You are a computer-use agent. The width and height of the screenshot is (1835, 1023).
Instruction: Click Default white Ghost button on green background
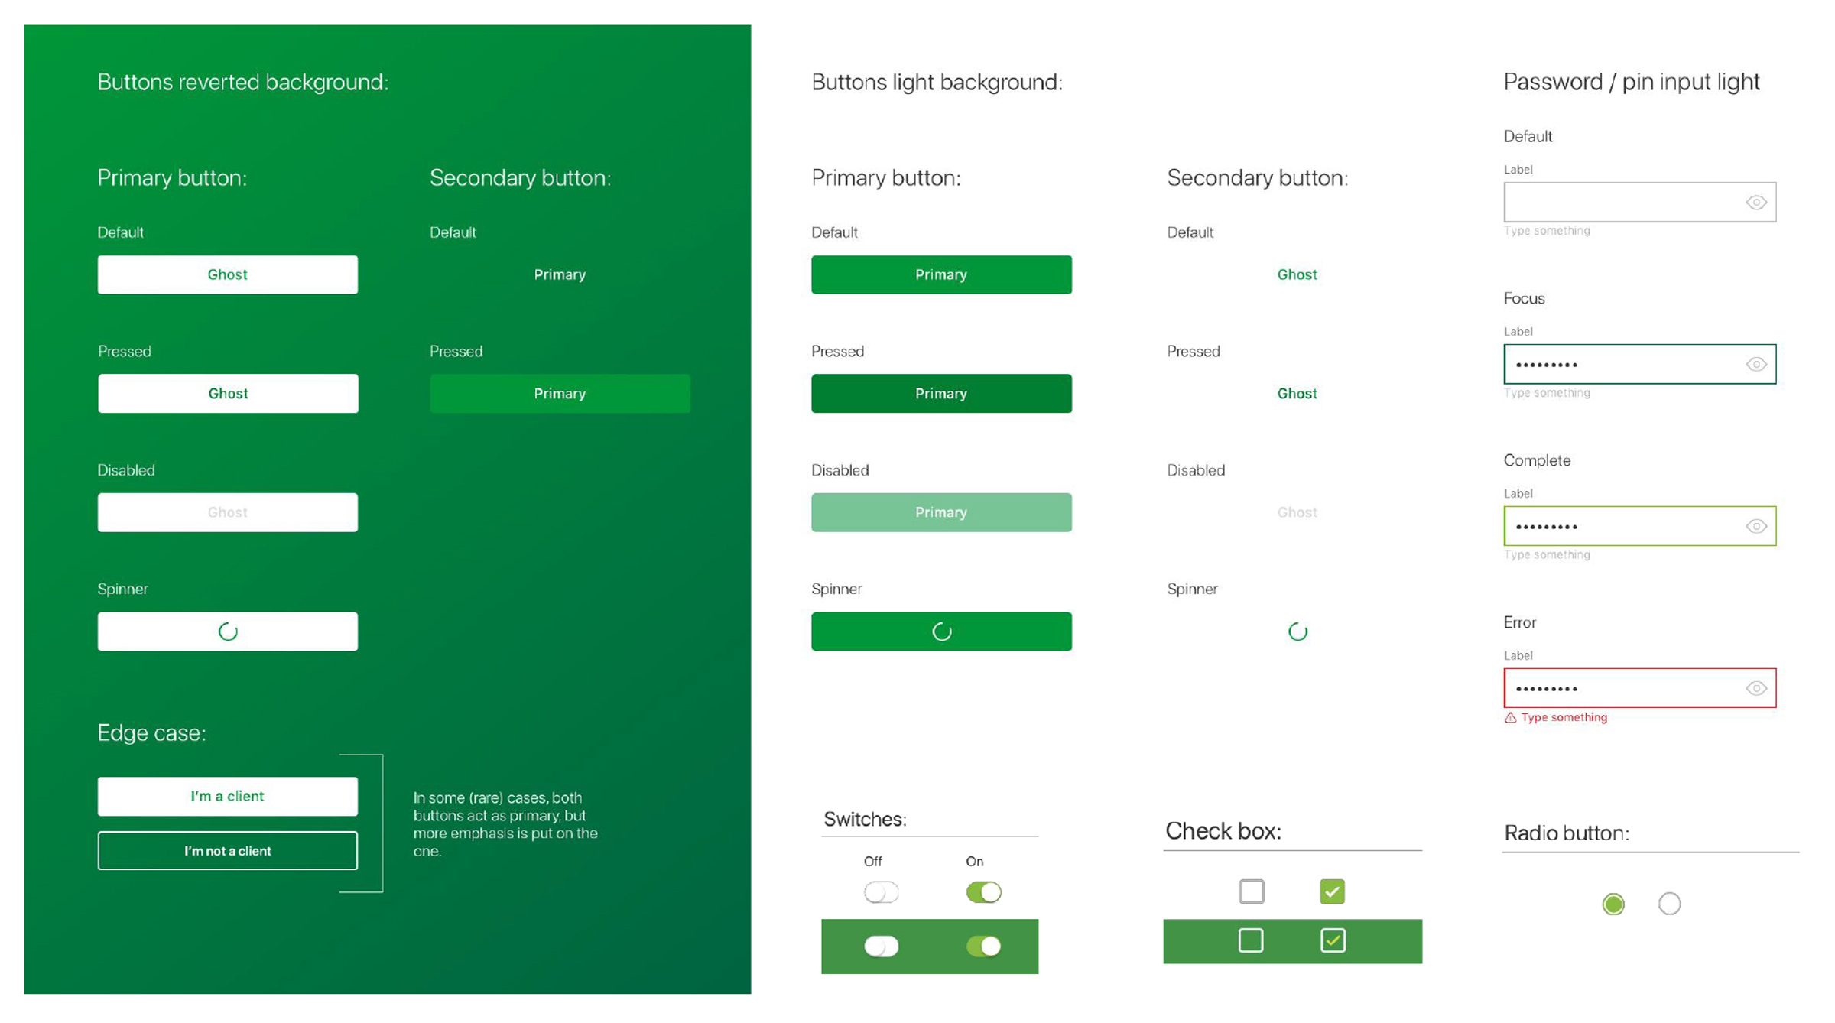(x=228, y=274)
